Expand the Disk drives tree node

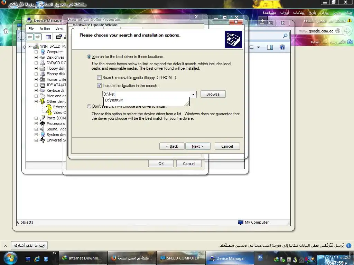pyautogui.click(x=36, y=57)
